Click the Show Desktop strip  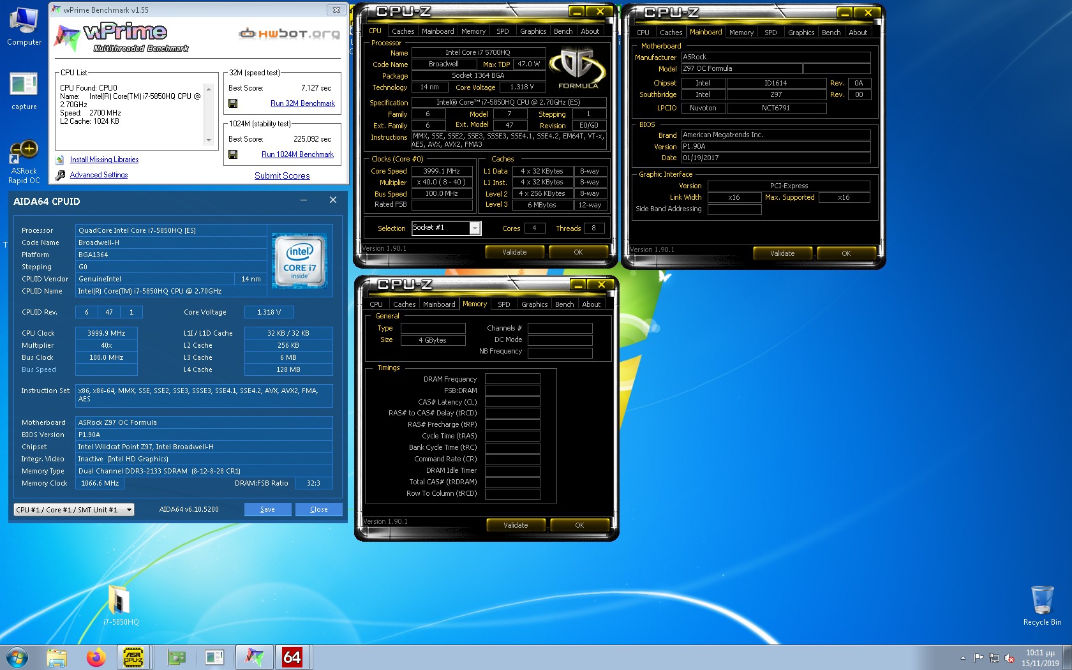[1068, 657]
